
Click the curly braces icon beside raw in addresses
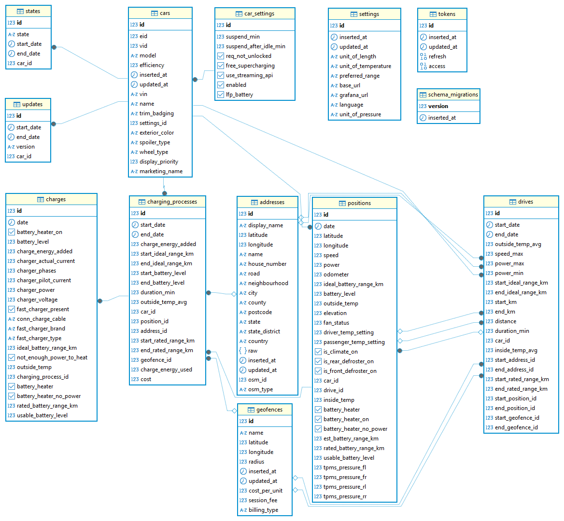pyautogui.click(x=243, y=351)
